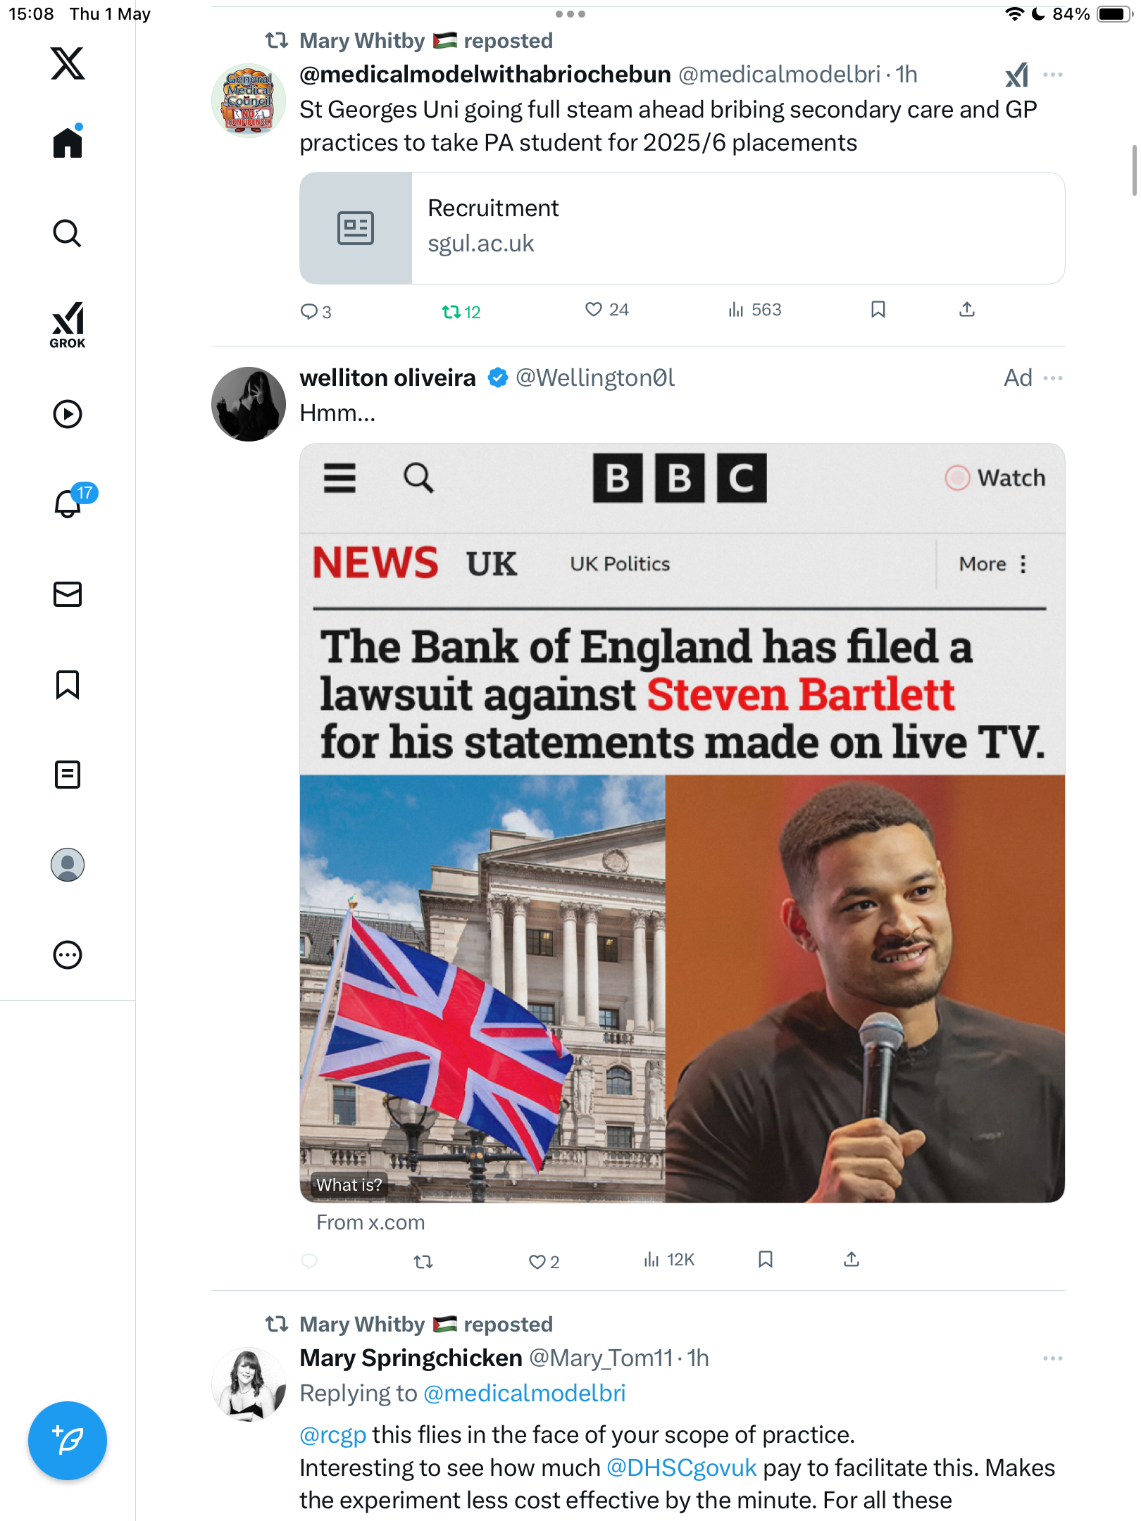
Task: Open profile avatar in sidebar
Action: coord(68,865)
